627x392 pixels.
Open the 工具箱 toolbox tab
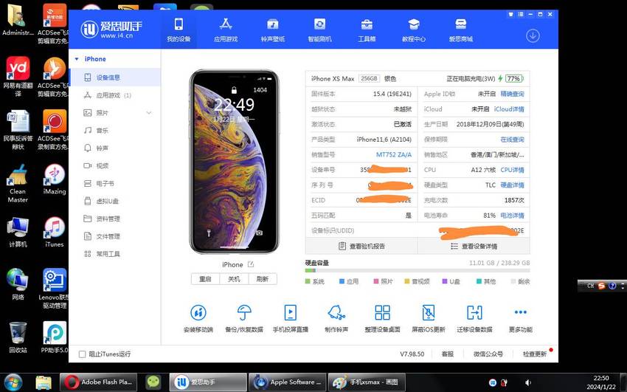tap(367, 30)
